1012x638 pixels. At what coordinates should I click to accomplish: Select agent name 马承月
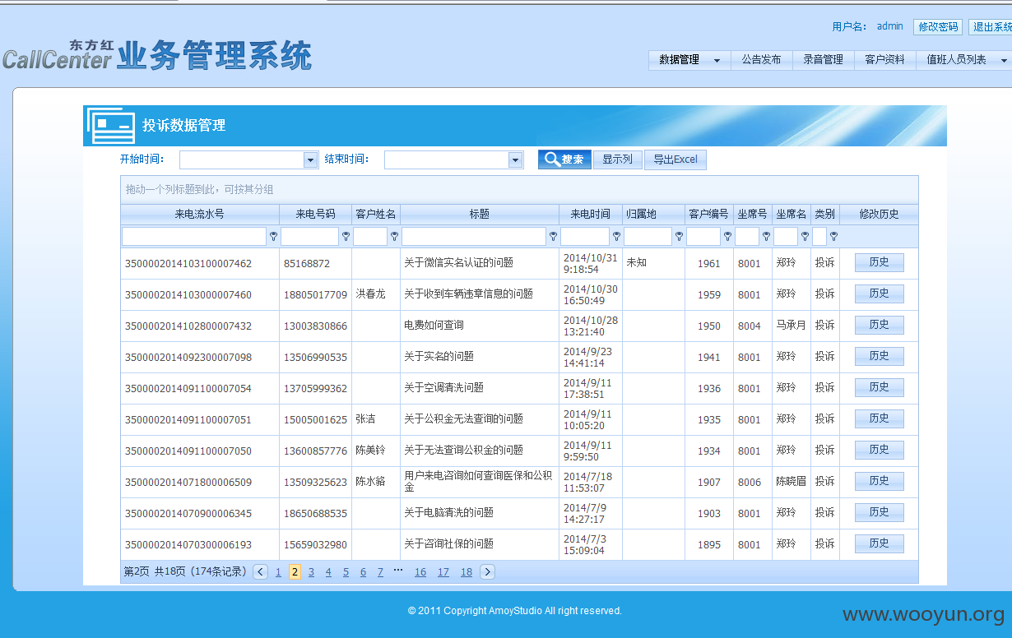coord(791,326)
